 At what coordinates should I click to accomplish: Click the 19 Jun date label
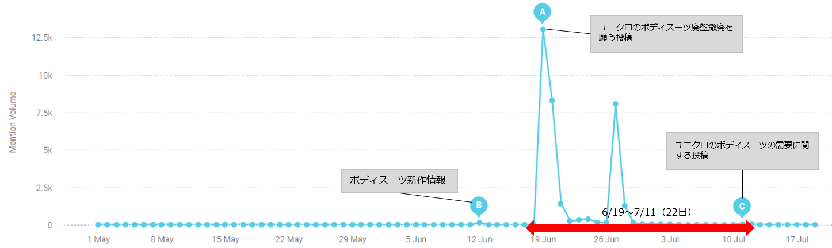tap(542, 239)
